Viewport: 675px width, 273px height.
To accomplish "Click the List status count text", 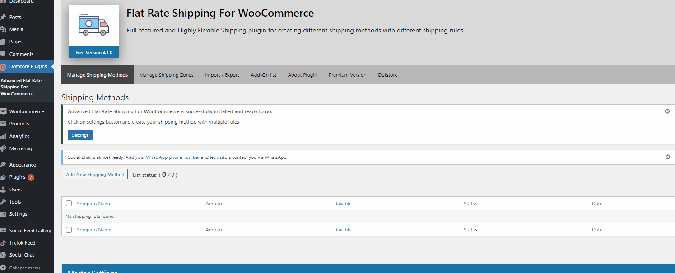I will point(155,175).
